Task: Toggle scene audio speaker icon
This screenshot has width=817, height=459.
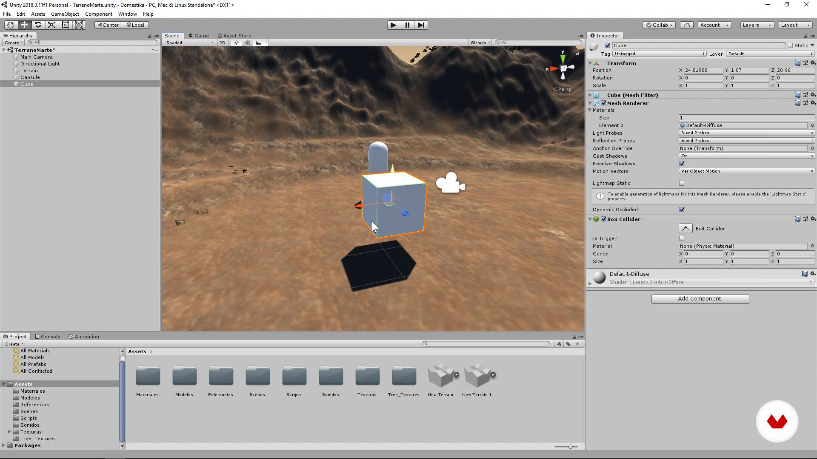Action: (x=247, y=42)
